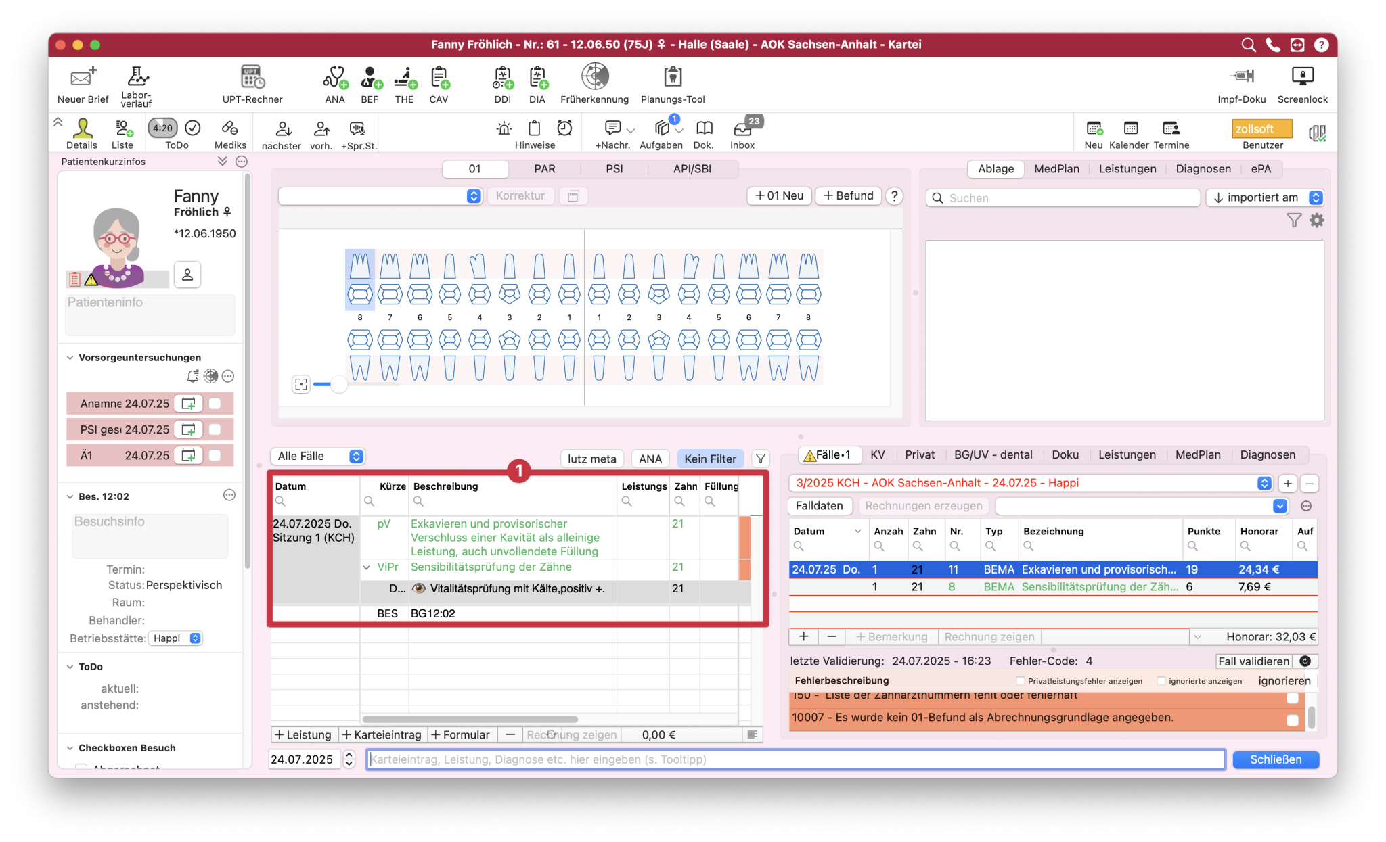
Task: Open the phone icon in title bar
Action: click(1273, 45)
